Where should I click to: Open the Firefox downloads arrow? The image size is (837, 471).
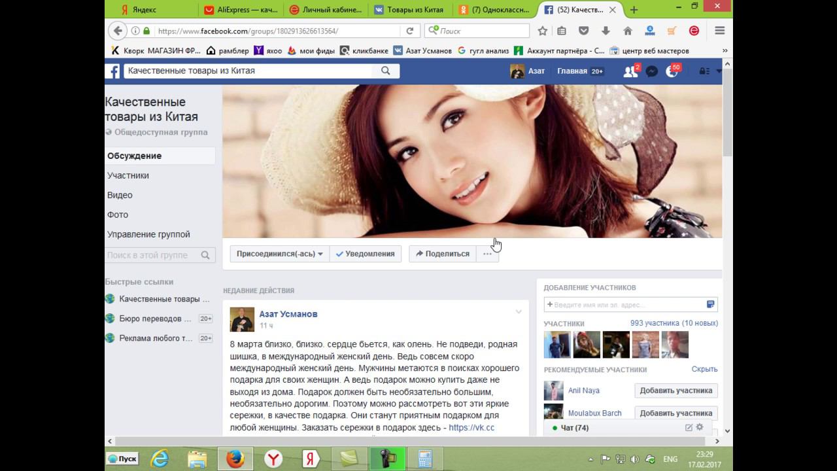tap(606, 31)
